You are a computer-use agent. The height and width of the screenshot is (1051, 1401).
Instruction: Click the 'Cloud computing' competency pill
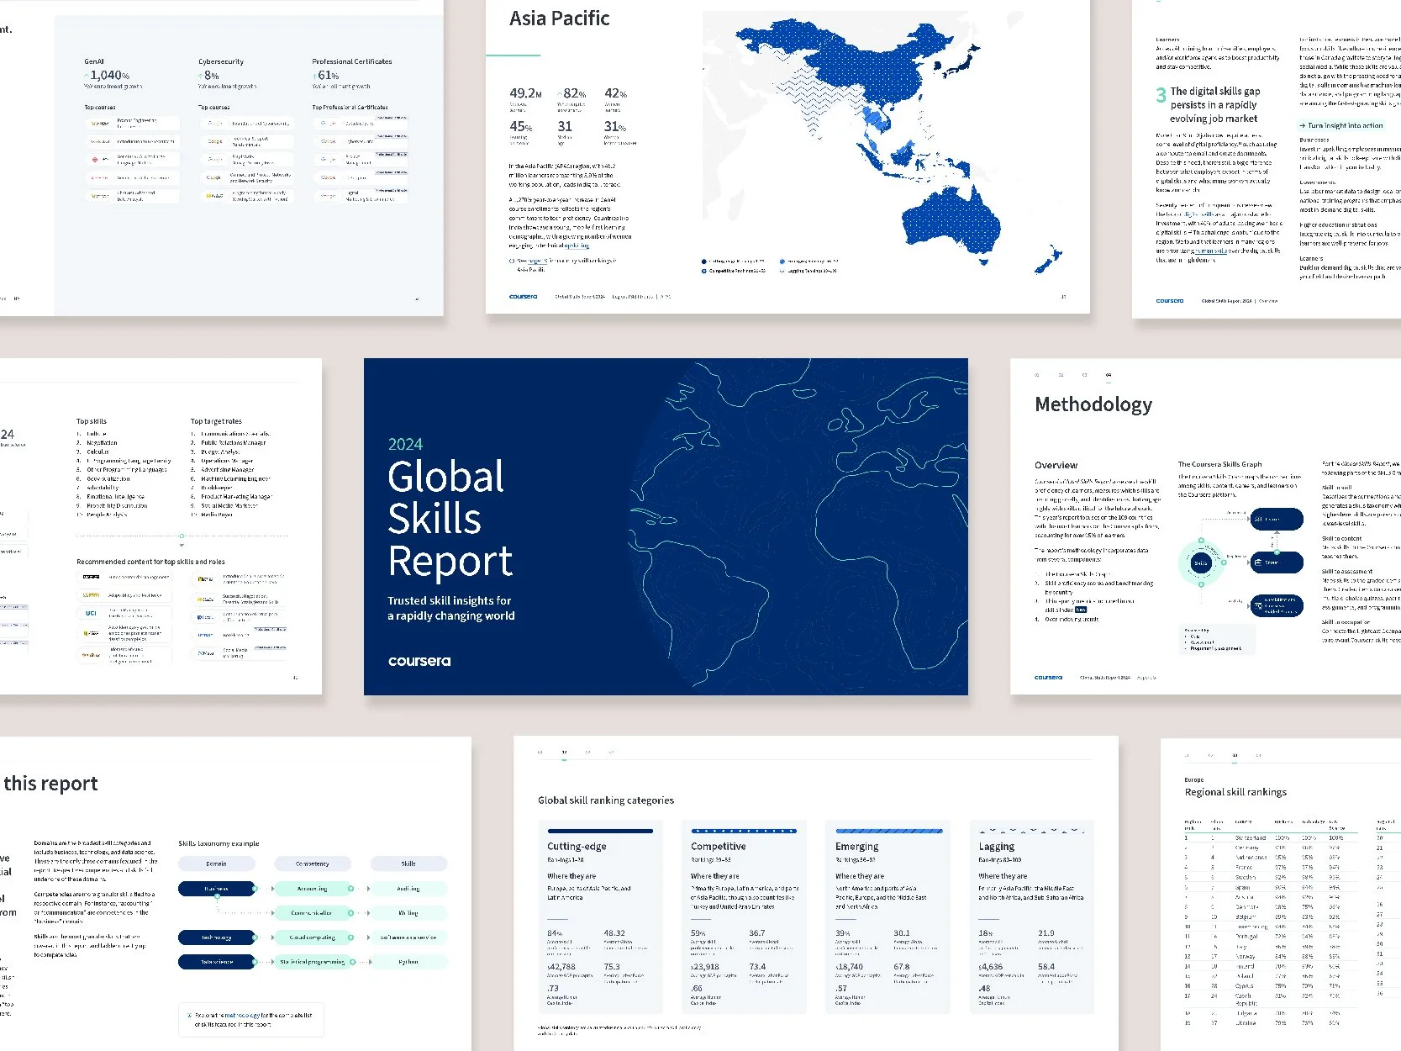pos(313,937)
